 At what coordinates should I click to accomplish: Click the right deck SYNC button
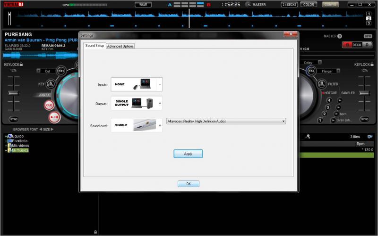click(364, 119)
